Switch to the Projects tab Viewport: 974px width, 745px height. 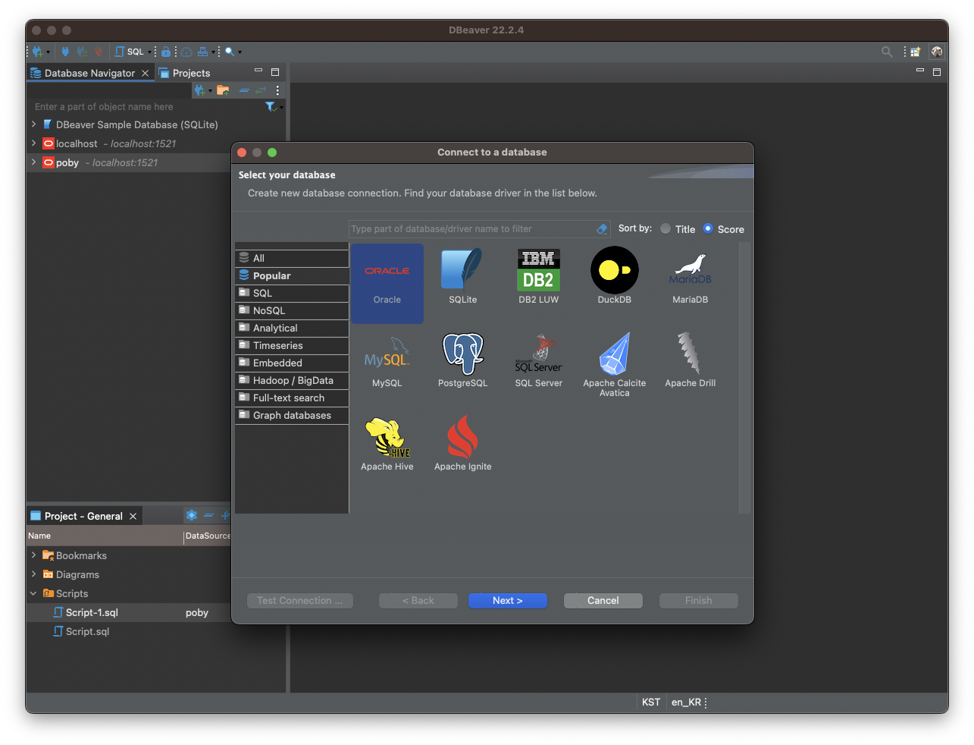pyautogui.click(x=184, y=73)
